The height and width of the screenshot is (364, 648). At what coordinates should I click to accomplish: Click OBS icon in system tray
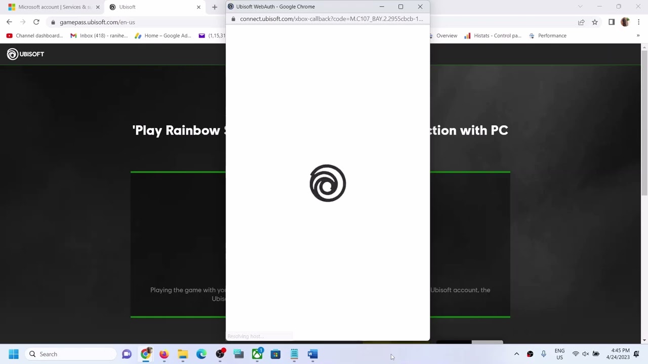point(530,354)
